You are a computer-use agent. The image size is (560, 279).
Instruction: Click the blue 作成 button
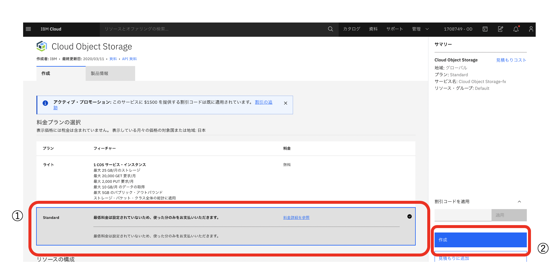481,240
